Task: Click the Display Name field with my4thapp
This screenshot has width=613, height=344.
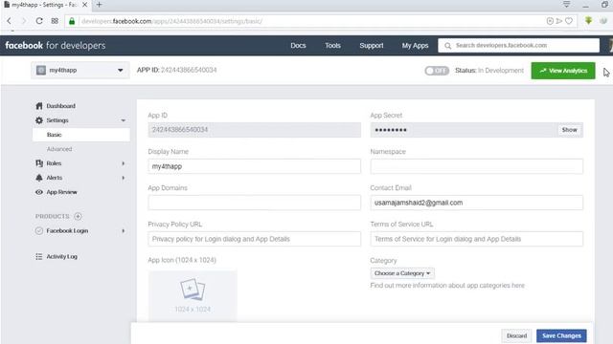Action: point(254,166)
